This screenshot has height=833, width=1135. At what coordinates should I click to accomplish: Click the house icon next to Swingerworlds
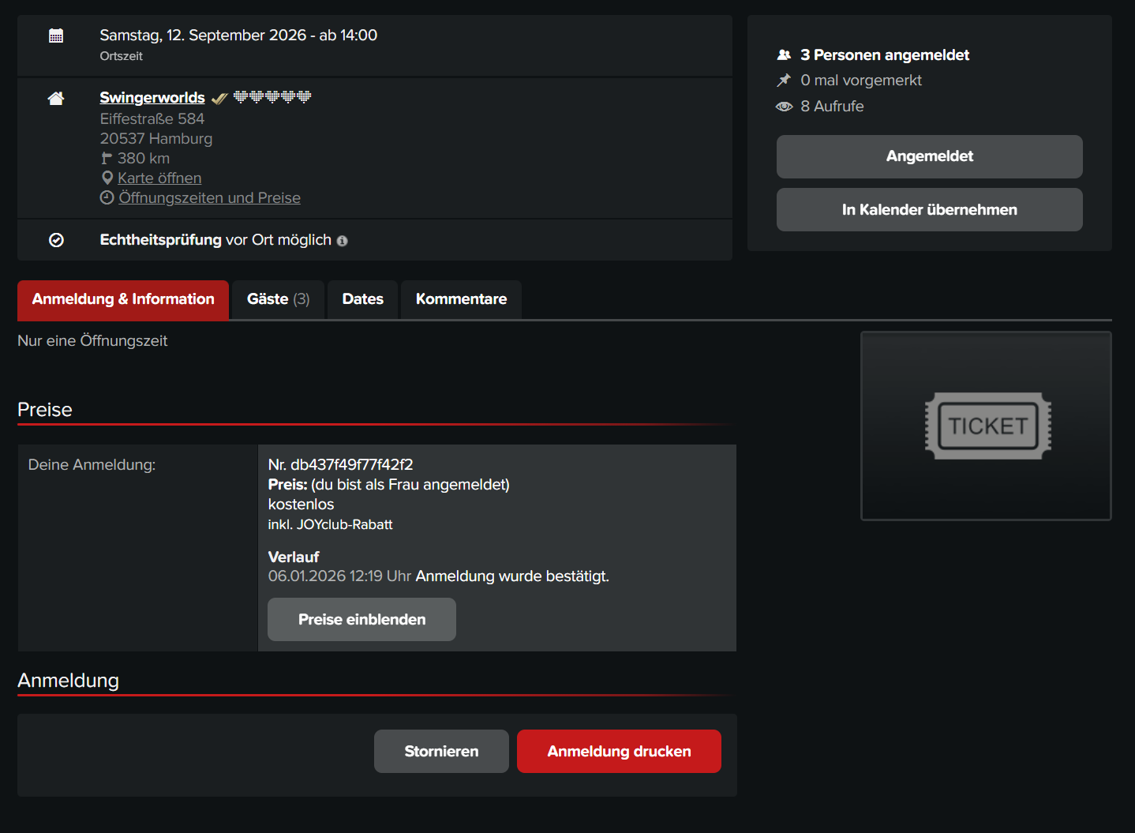[56, 98]
